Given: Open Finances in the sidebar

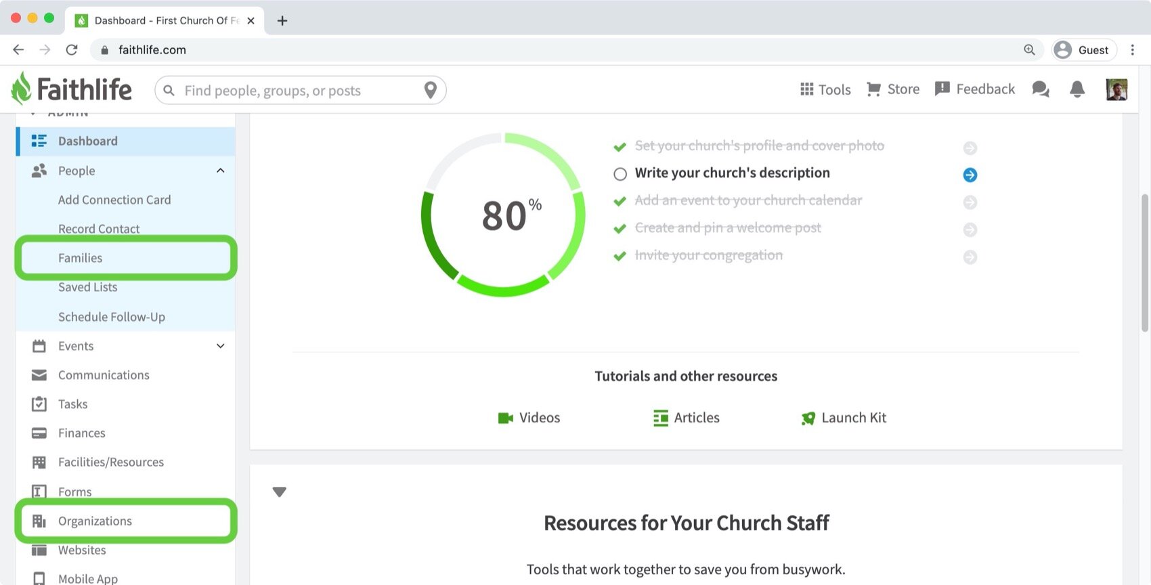Looking at the screenshot, I should [81, 433].
